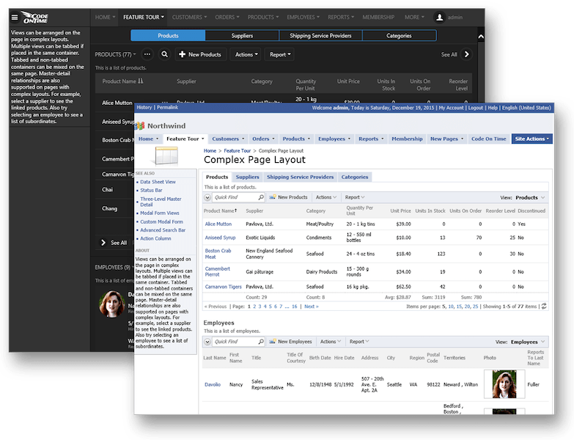Screen dimensions: 574x440
Task: Open Employees menu in Northwind window
Action: point(334,139)
